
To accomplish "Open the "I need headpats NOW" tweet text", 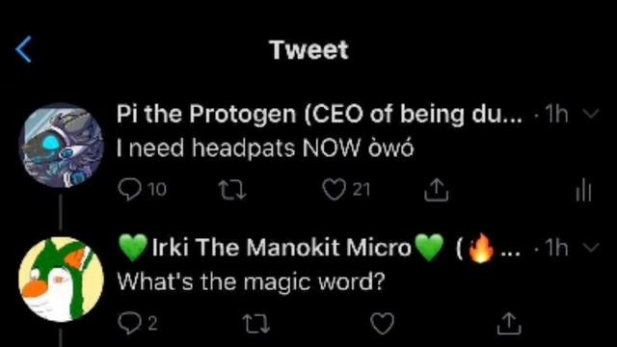I will coord(265,148).
